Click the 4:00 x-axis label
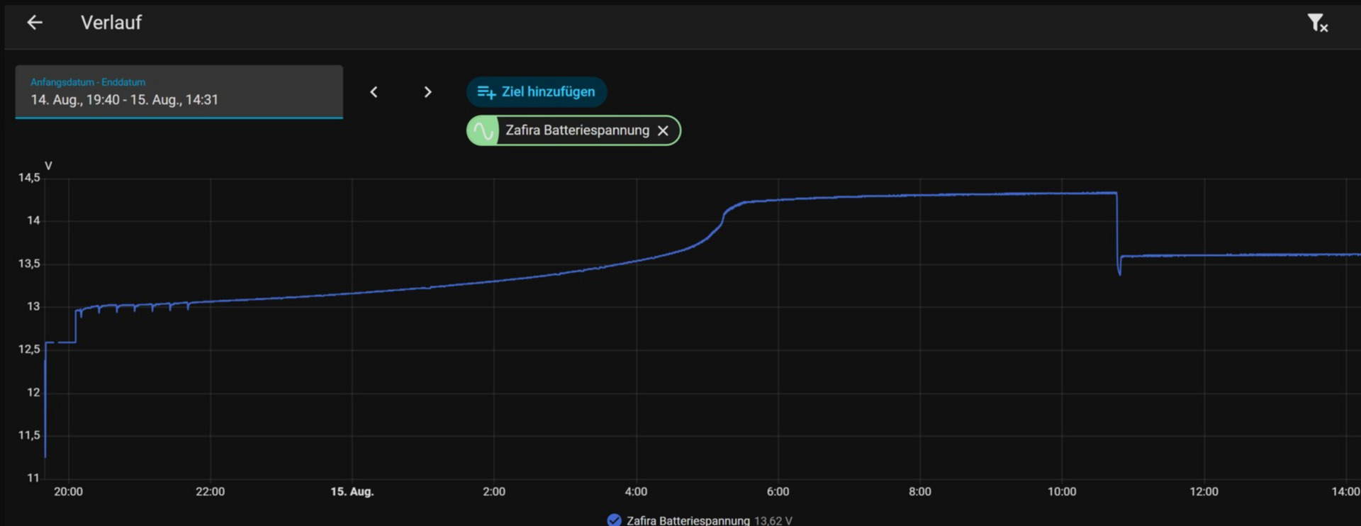Screen dimensions: 1361x526 (636, 491)
